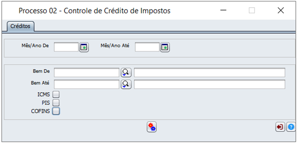Click the disabled maximize window button
The width and height of the screenshot is (297, 143).
[252, 11]
